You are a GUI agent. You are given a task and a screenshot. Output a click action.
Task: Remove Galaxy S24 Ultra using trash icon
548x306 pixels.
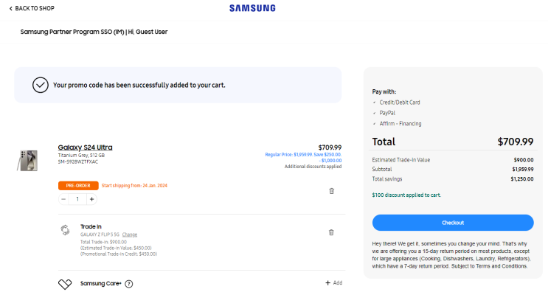click(331, 191)
